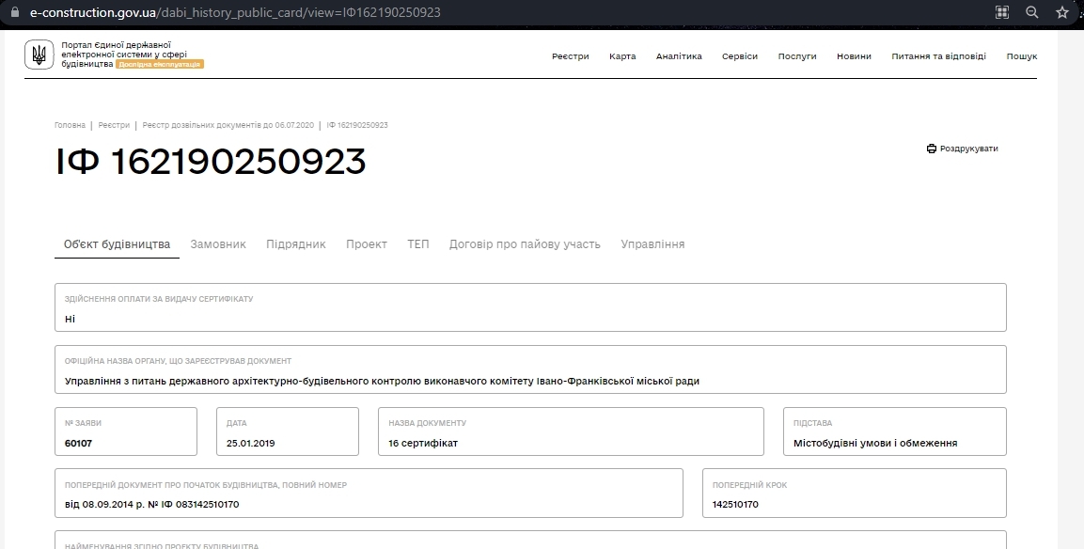Open the Послуги menu item
Image resolution: width=1084 pixels, height=549 pixels.
[797, 56]
